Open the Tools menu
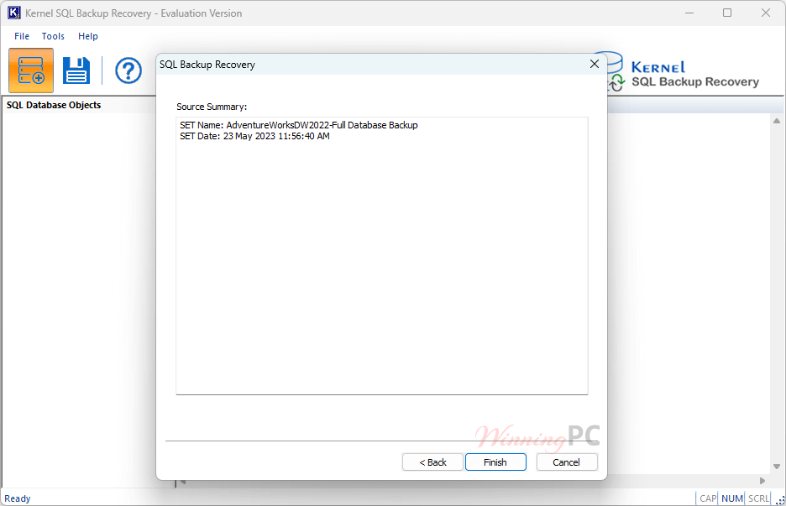The height and width of the screenshot is (506, 786). [53, 36]
